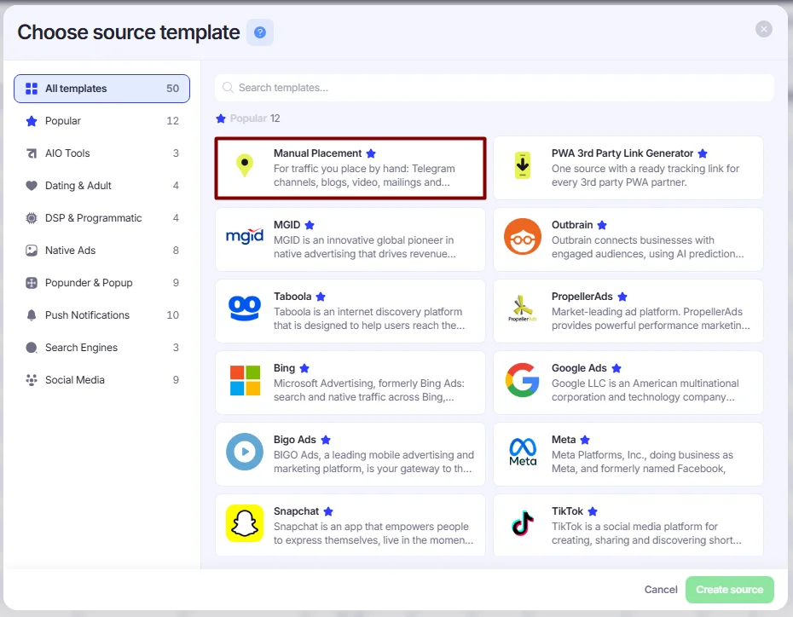Click the Social Media sidebar icon
Image resolution: width=793 pixels, height=617 pixels.
(x=32, y=380)
